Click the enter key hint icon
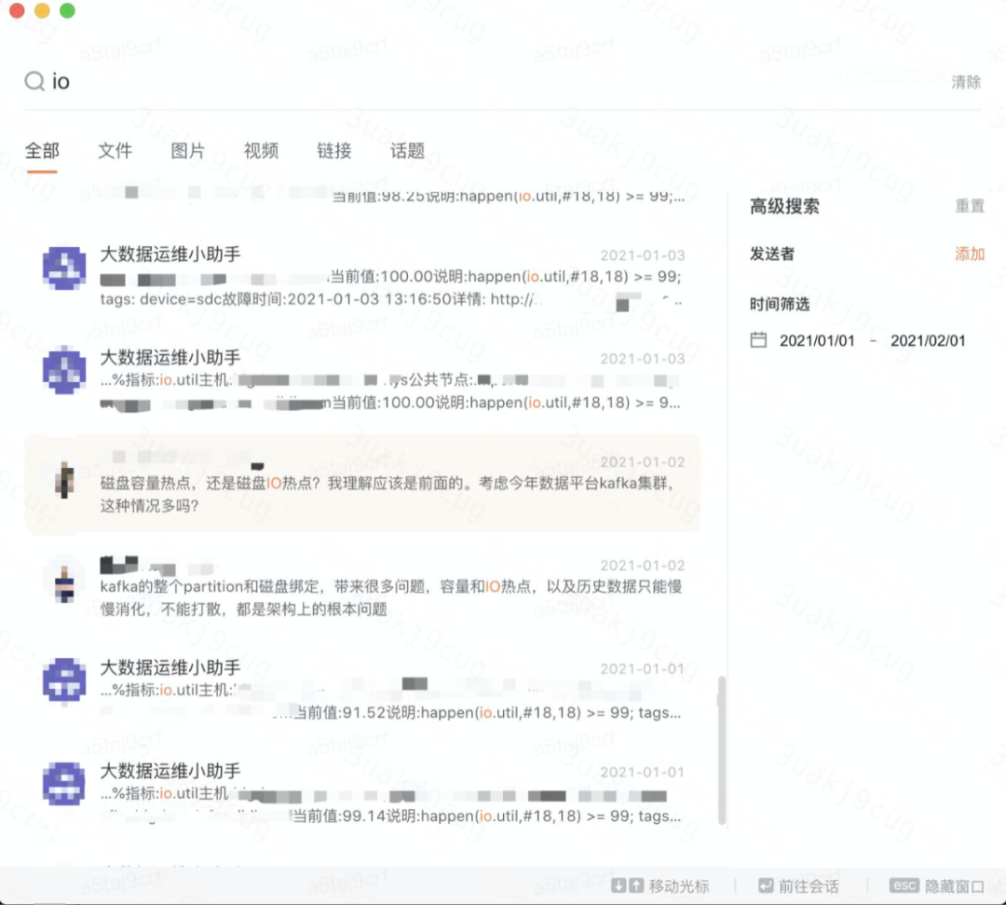 click(x=766, y=885)
